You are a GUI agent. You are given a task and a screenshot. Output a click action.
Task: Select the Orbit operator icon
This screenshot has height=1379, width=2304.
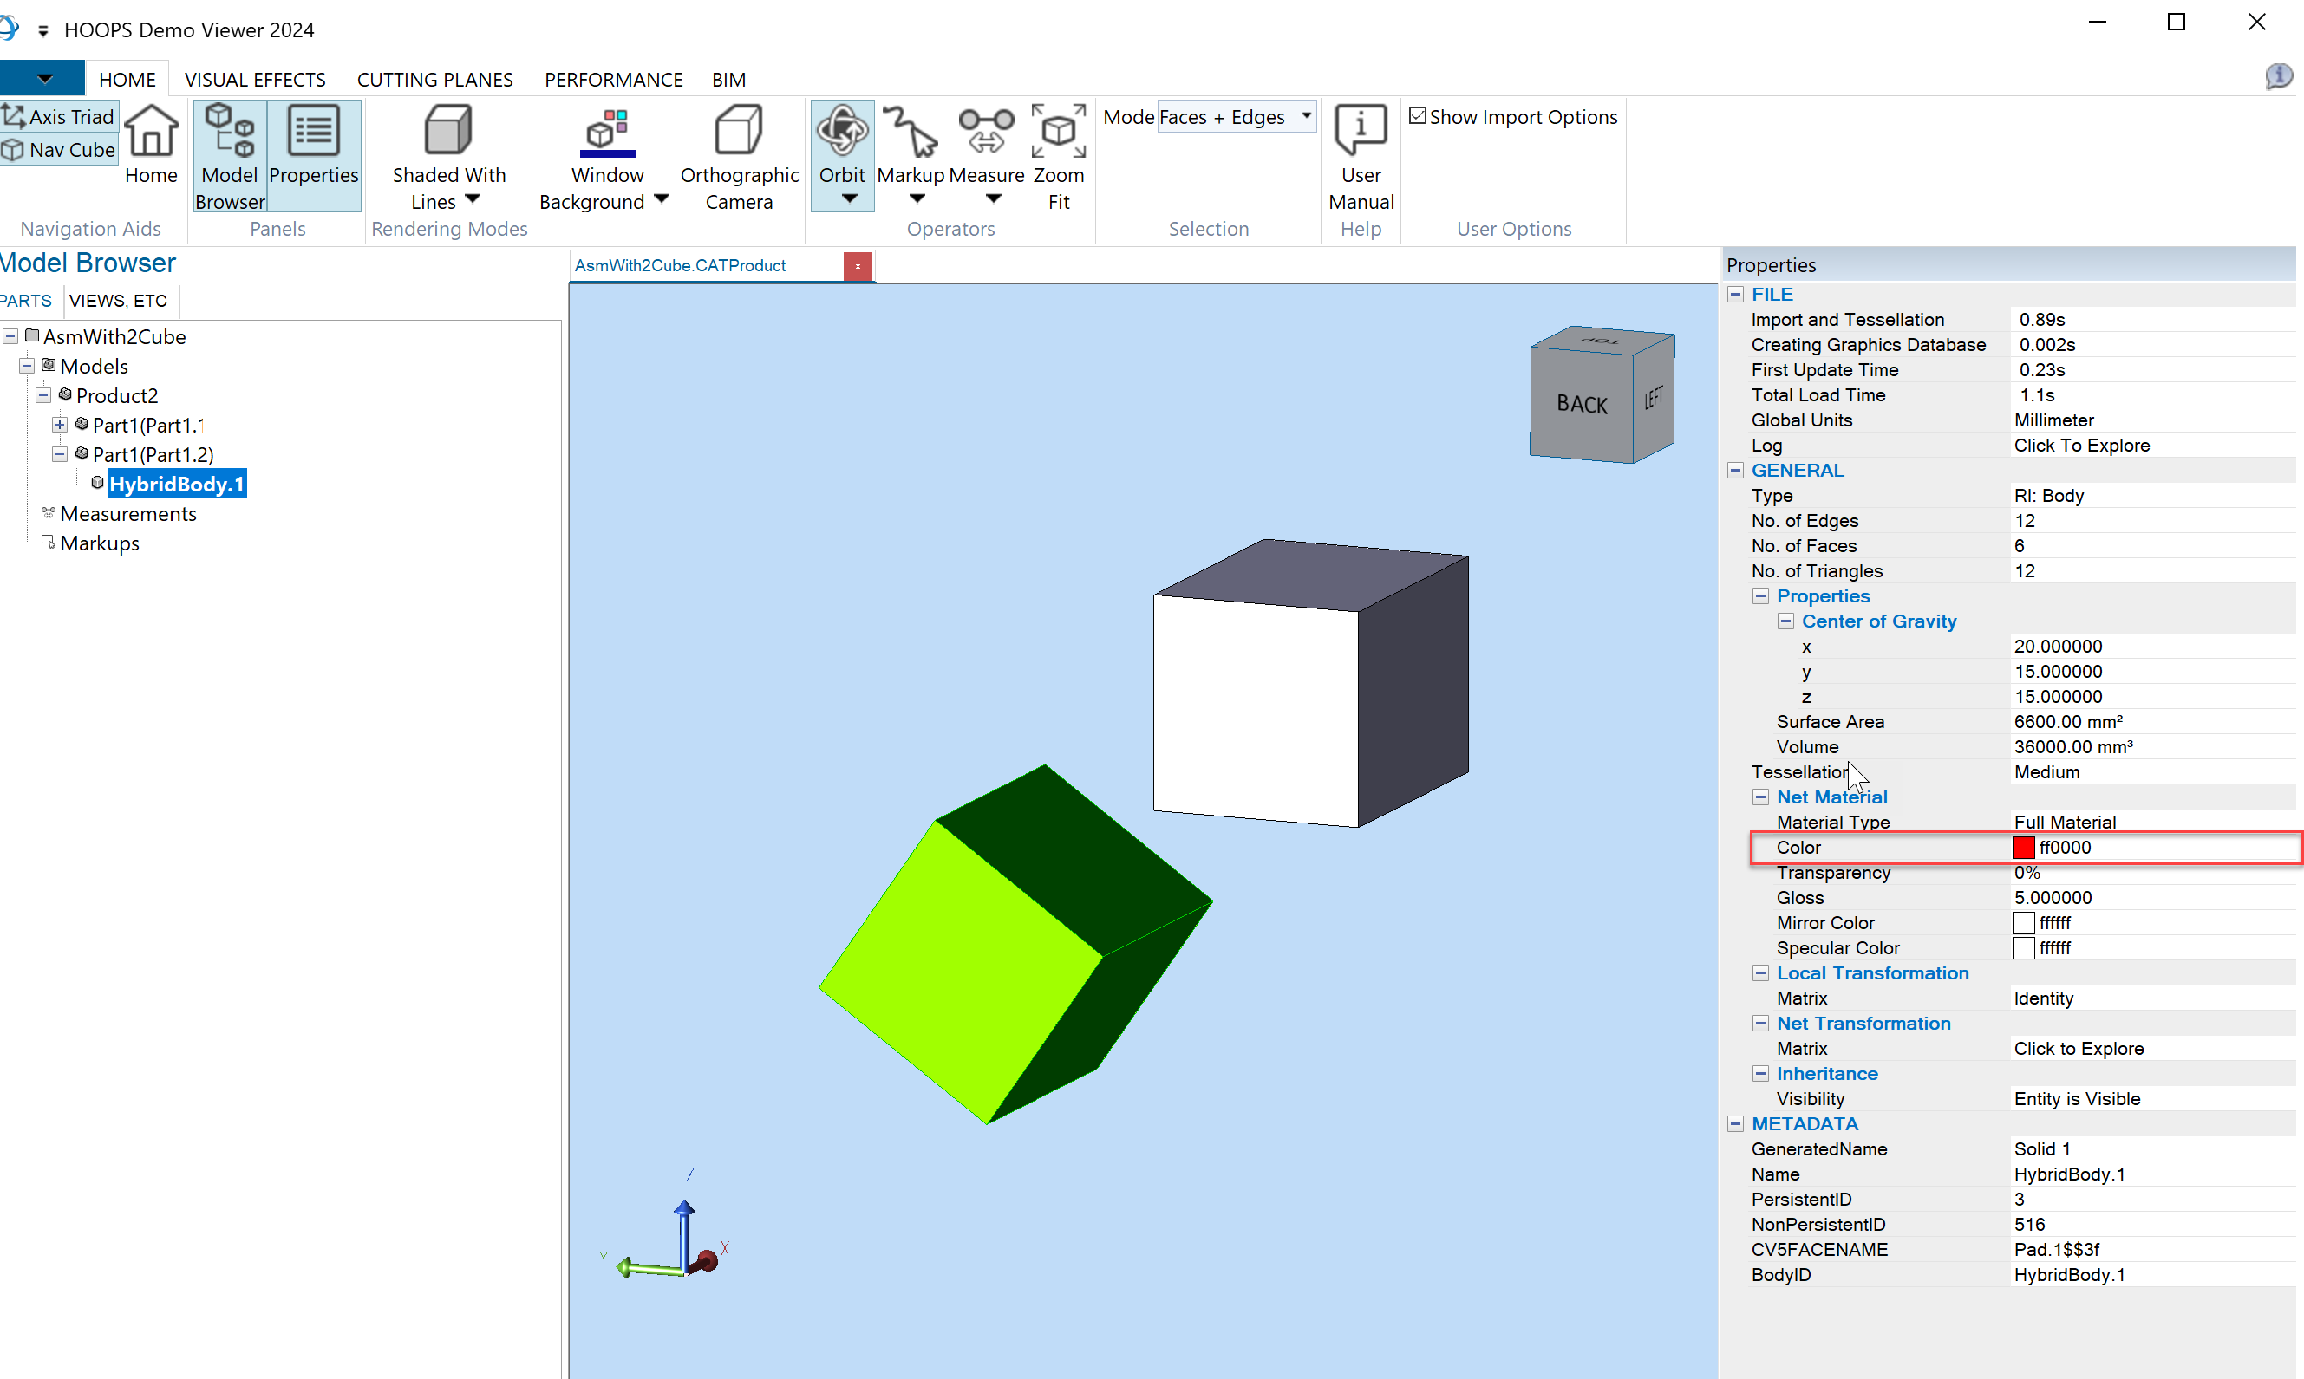841,132
